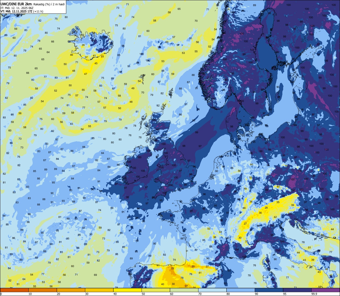
Task: Pick the 90–95 % dark blue legend segment
Action: tap(269, 290)
